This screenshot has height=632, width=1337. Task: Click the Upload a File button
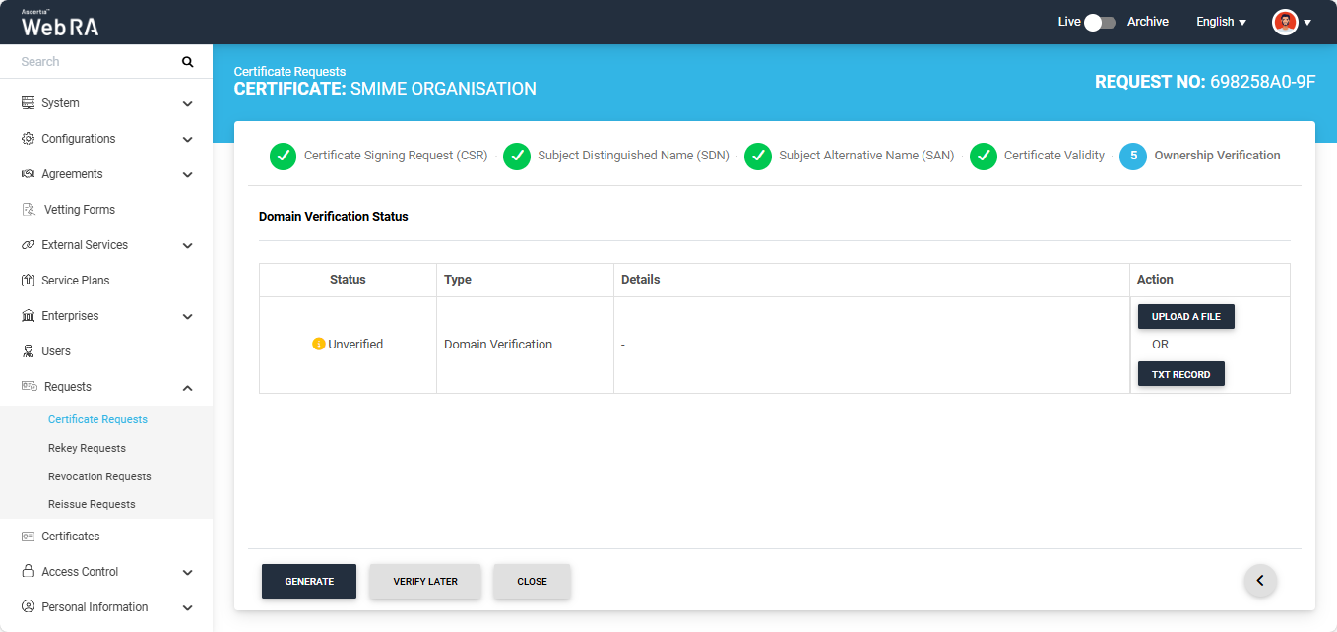pos(1185,317)
